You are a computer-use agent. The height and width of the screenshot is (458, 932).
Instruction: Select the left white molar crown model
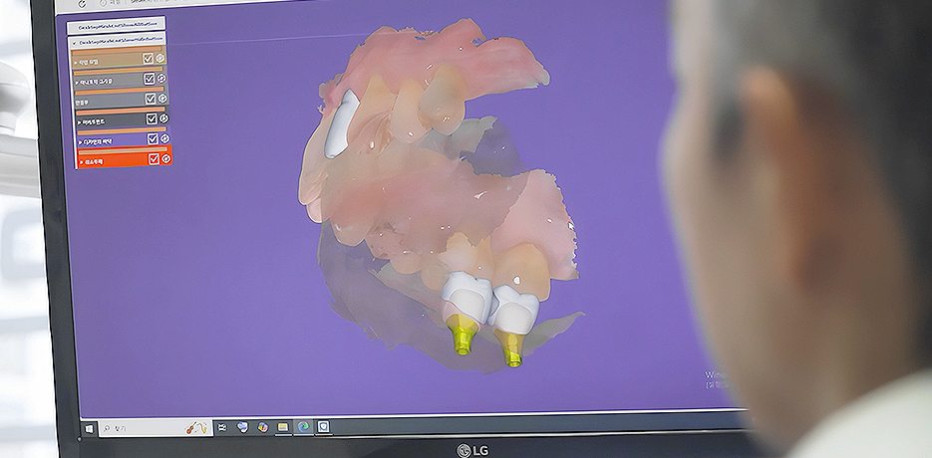tap(466, 296)
